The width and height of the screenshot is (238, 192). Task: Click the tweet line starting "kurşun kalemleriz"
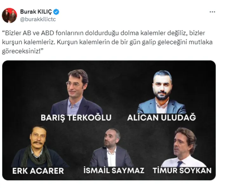coord(107,42)
